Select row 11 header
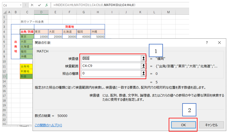 tap(4, 66)
